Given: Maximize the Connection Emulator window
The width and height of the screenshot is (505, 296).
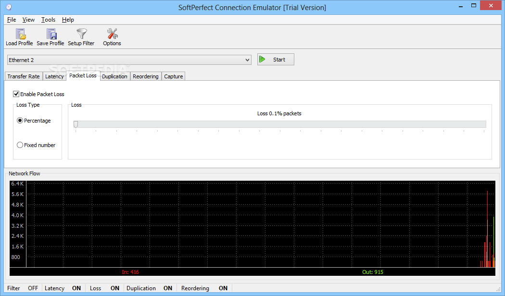Looking at the screenshot, I should (473, 6).
